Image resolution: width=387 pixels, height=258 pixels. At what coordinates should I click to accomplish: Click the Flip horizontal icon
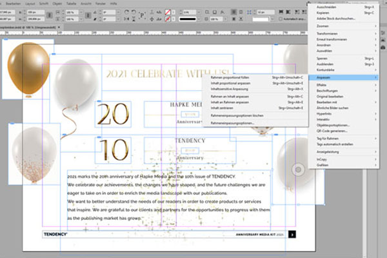click(126, 19)
